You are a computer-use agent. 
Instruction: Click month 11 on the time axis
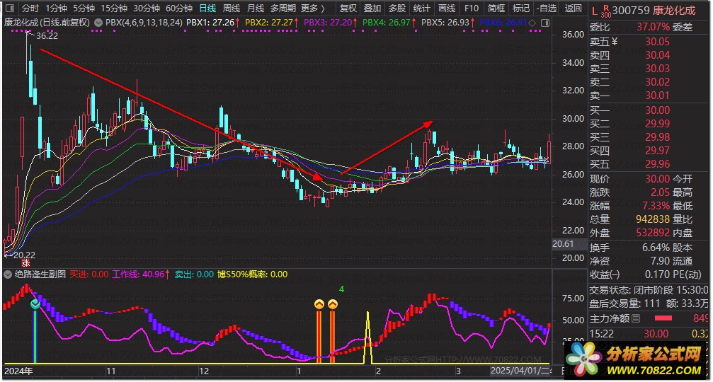(x=110, y=371)
